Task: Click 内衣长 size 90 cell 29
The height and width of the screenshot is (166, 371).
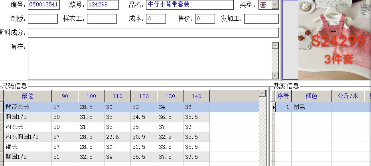Action: tap(65, 127)
